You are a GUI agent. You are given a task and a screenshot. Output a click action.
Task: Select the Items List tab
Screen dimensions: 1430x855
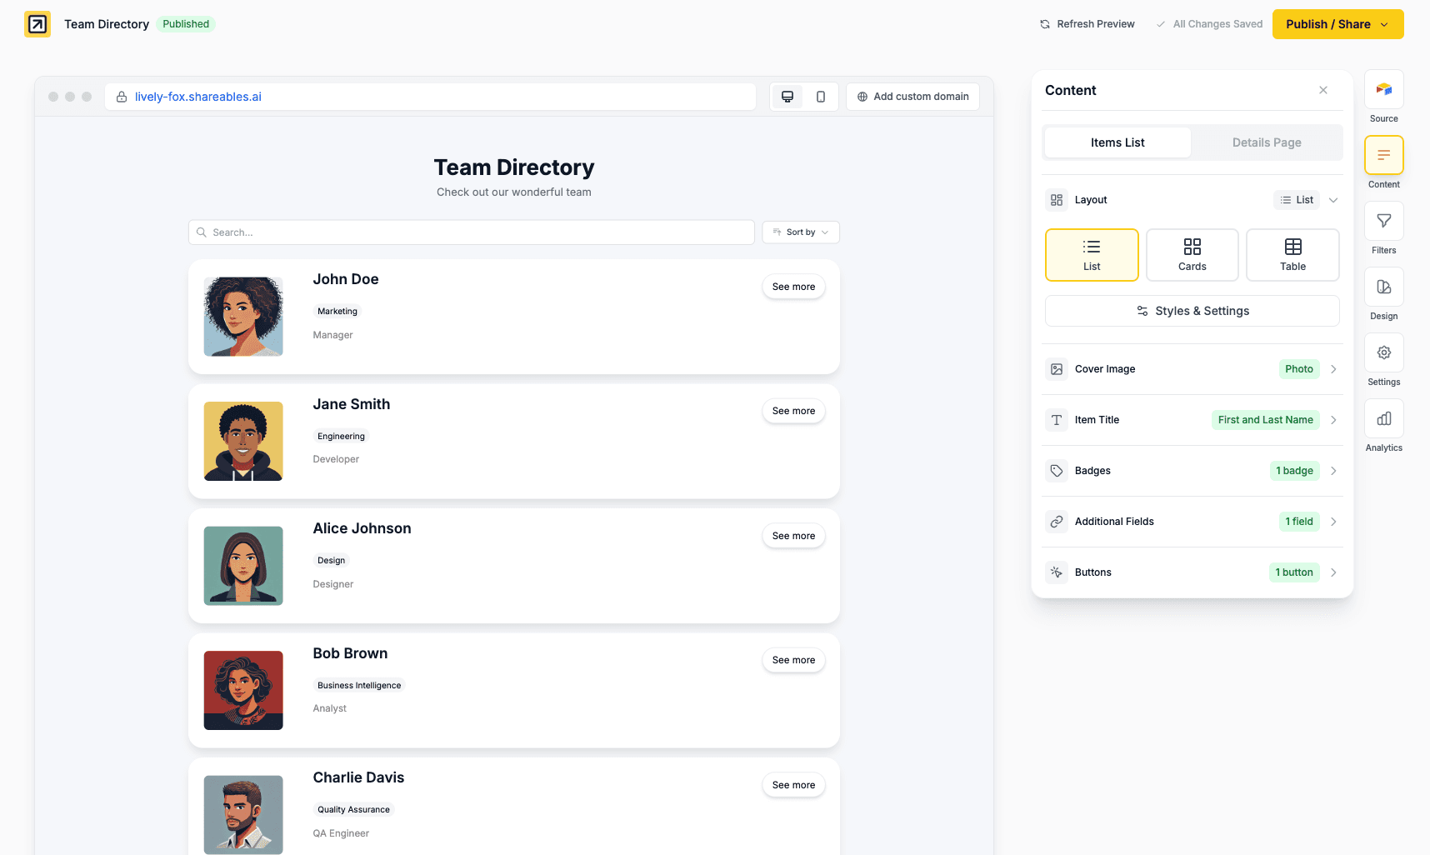[x=1117, y=142]
